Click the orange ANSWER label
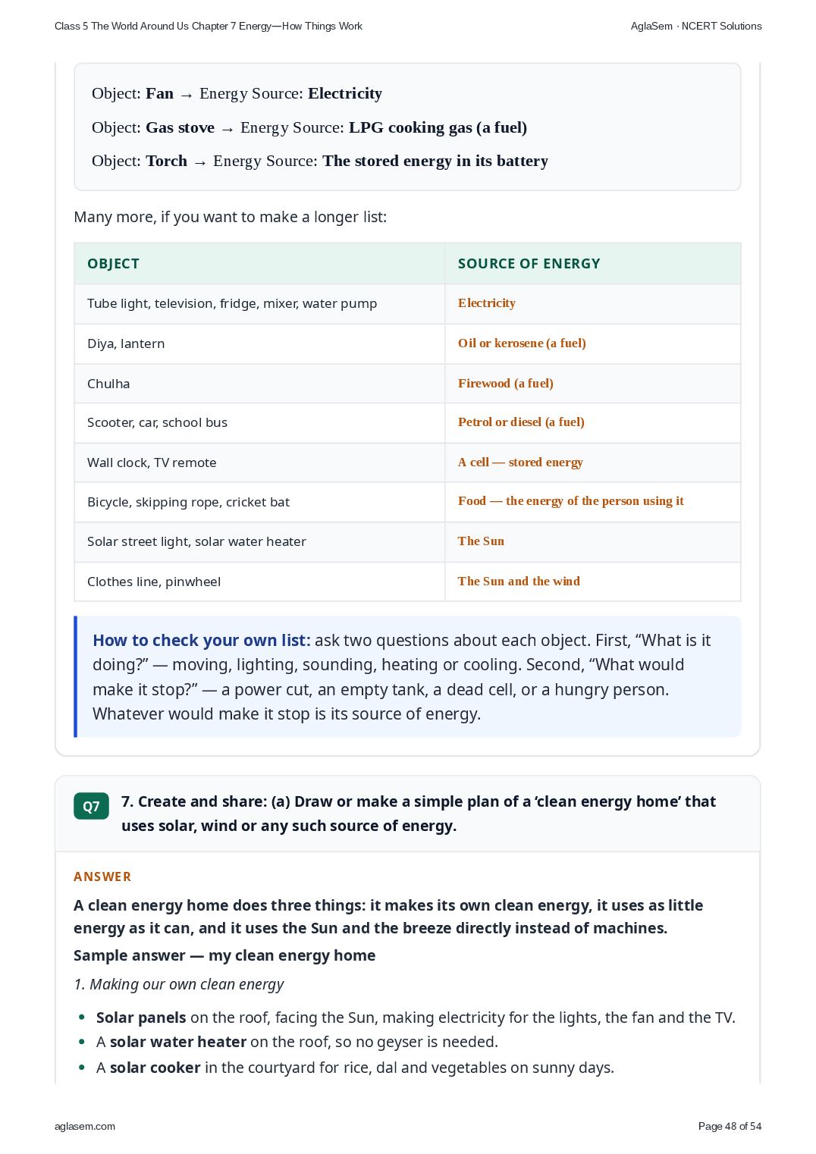This screenshot has width=816, height=1154. pyautogui.click(x=102, y=876)
